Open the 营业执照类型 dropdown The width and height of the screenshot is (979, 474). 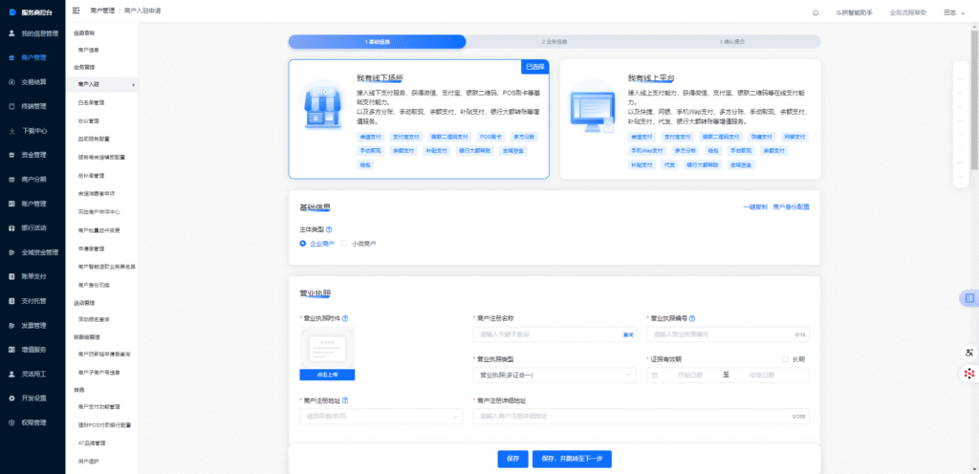point(555,375)
